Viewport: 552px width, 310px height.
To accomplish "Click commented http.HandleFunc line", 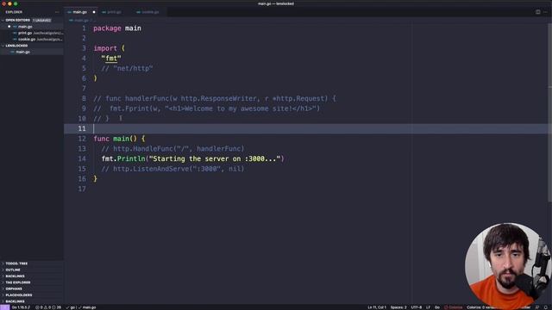I will 172,149.
